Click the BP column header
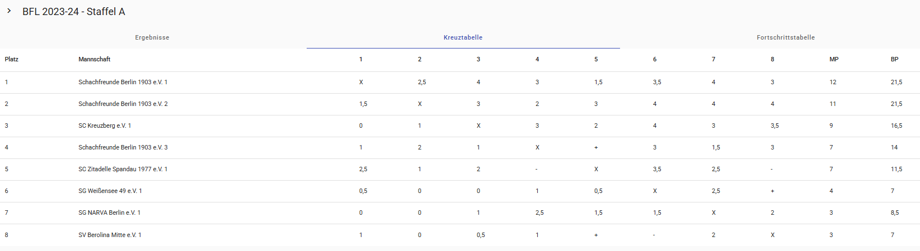920x251 pixels. (x=894, y=59)
